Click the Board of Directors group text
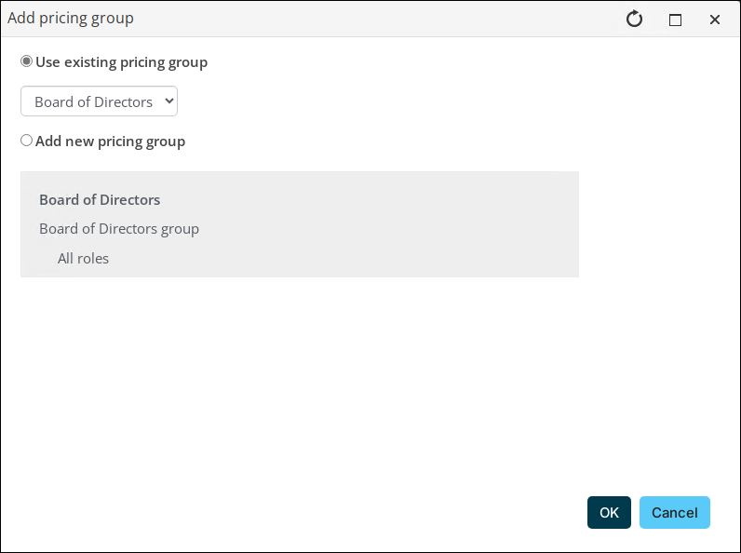This screenshot has height=553, width=741. (x=118, y=229)
